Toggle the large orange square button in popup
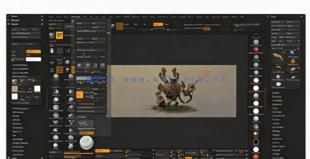The width and height of the screenshot is (310, 159). [80, 94]
